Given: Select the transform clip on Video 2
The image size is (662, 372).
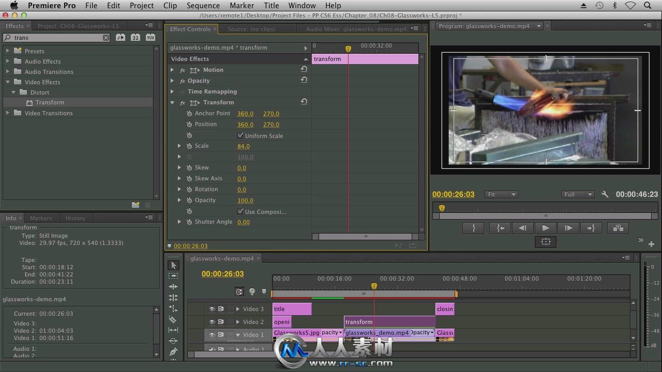Looking at the screenshot, I should click(x=389, y=322).
